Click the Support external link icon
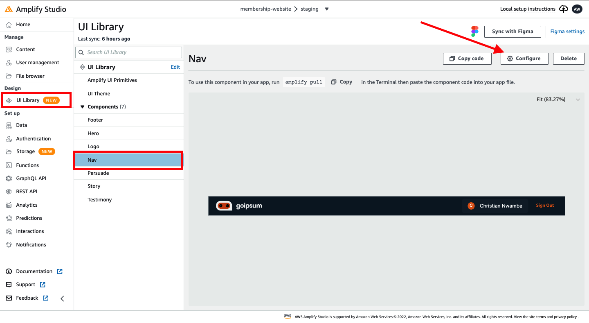The image size is (589, 323). click(x=43, y=285)
